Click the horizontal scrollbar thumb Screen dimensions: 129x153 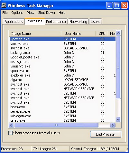(x=56, y=125)
